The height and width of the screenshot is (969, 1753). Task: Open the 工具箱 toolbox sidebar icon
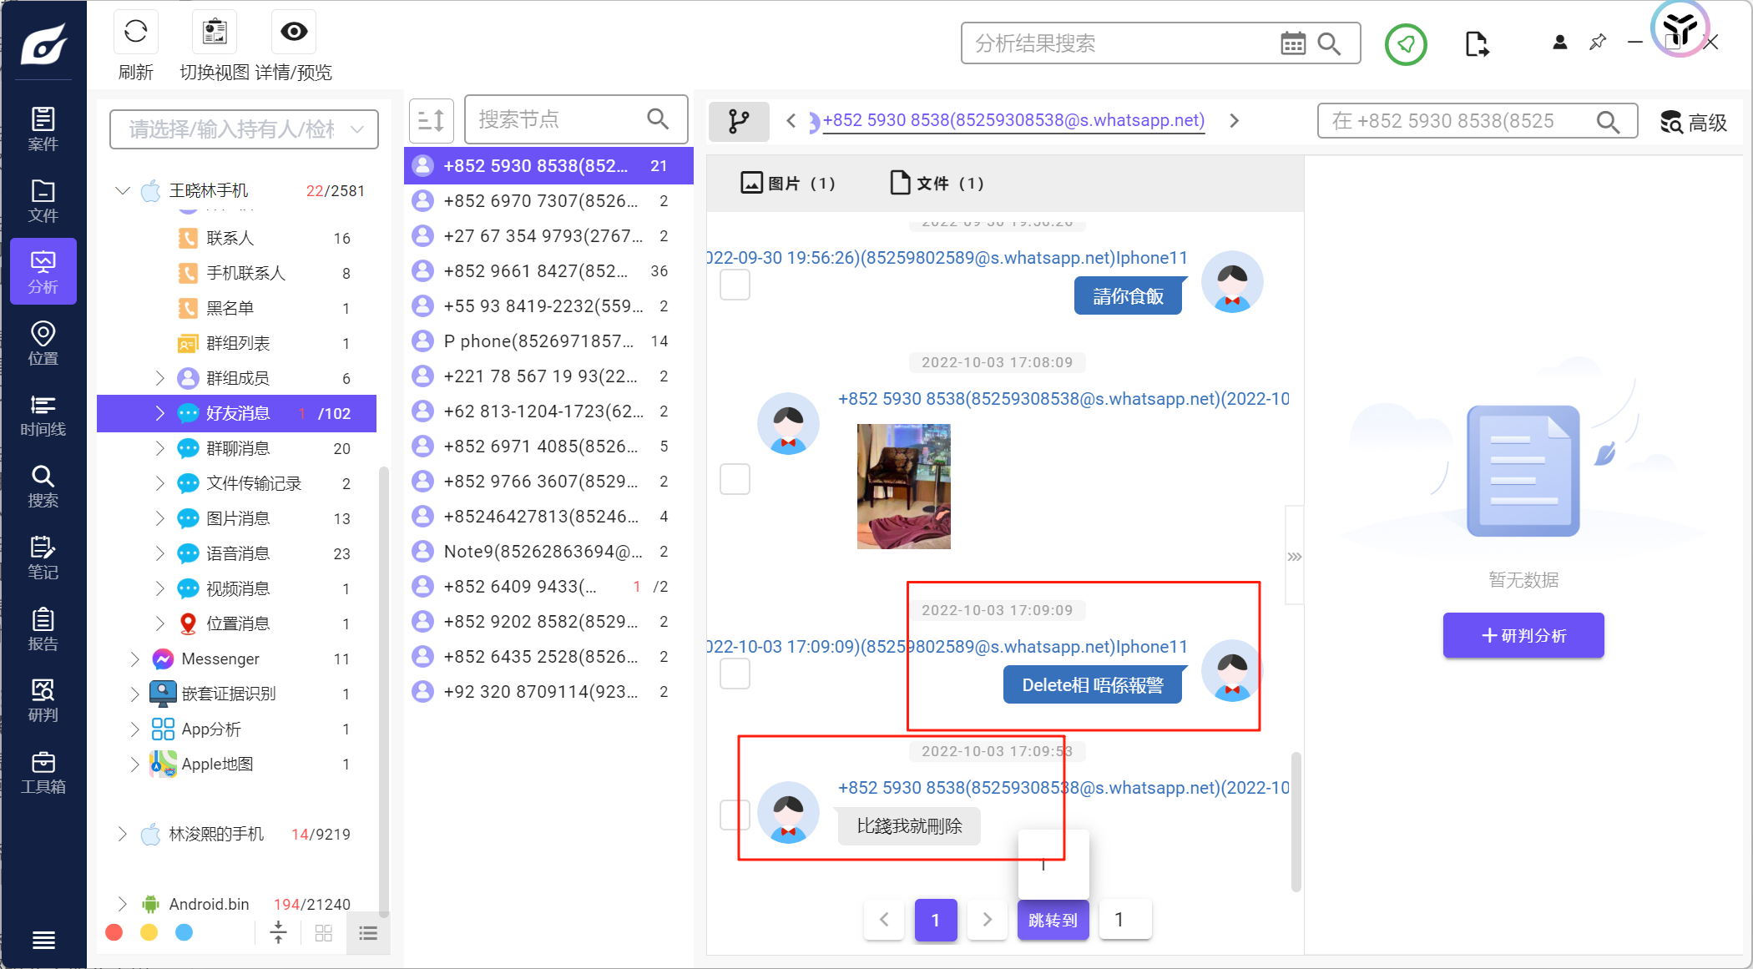43,772
